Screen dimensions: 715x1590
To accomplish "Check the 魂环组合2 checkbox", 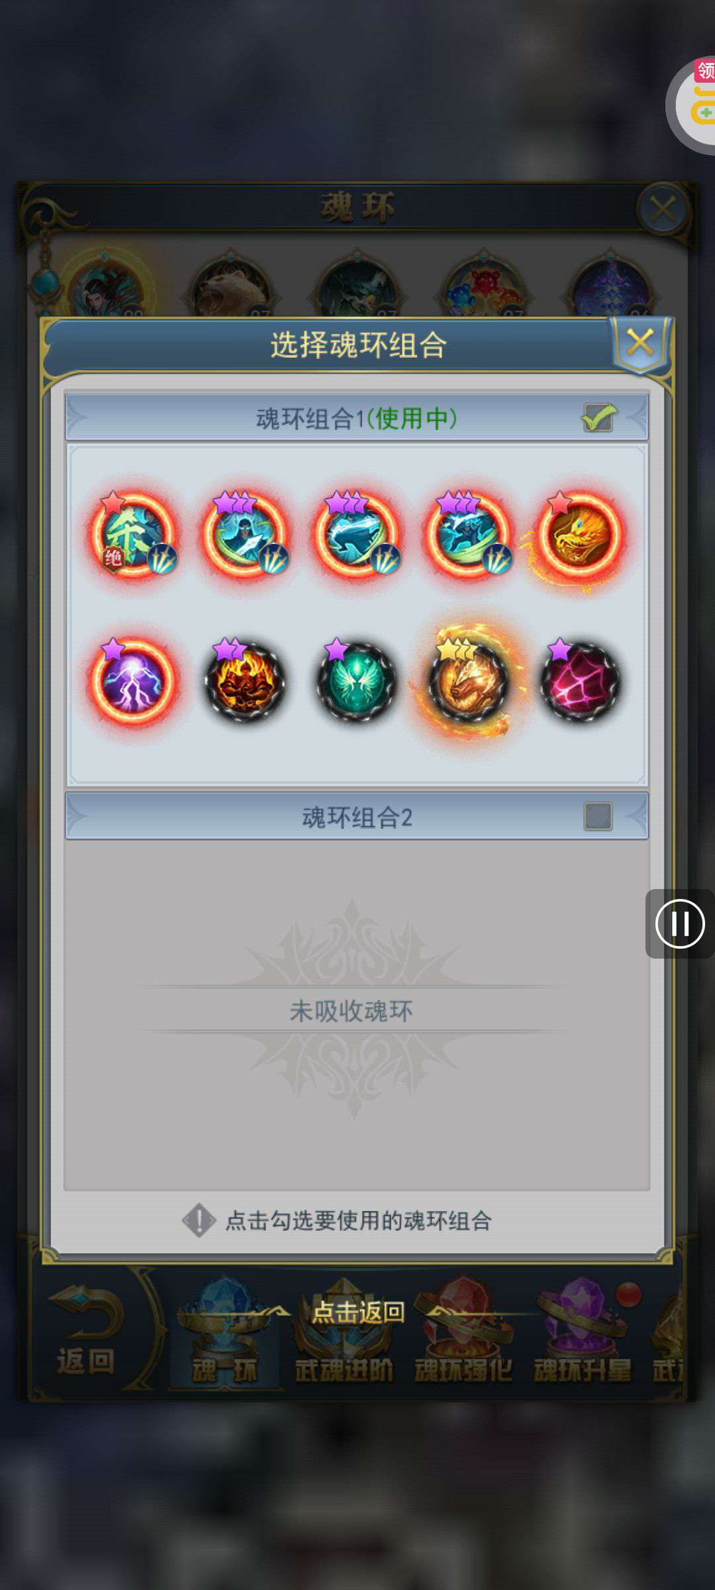I will pyautogui.click(x=598, y=816).
